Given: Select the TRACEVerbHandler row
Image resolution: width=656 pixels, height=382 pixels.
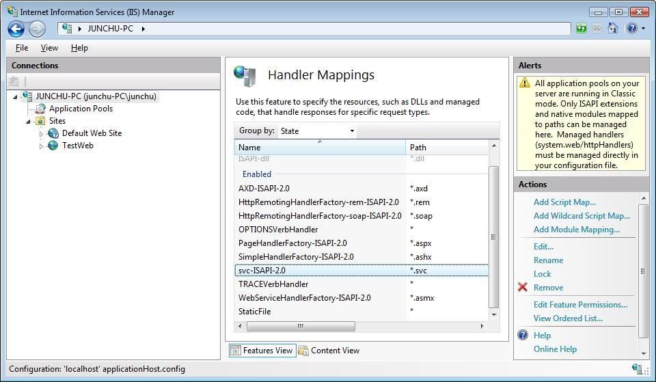Looking at the screenshot, I should [361, 284].
